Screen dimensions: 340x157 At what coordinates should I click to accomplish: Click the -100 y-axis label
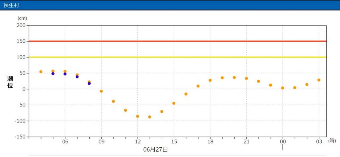tap(20, 121)
